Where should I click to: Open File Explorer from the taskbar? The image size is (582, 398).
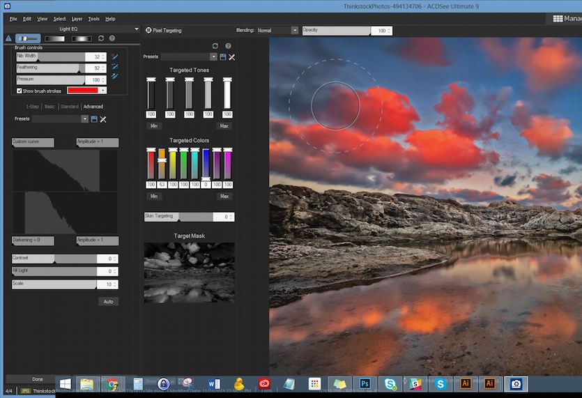(87, 384)
